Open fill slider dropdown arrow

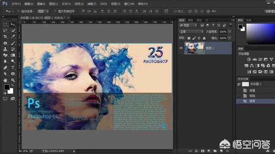pos(229,38)
